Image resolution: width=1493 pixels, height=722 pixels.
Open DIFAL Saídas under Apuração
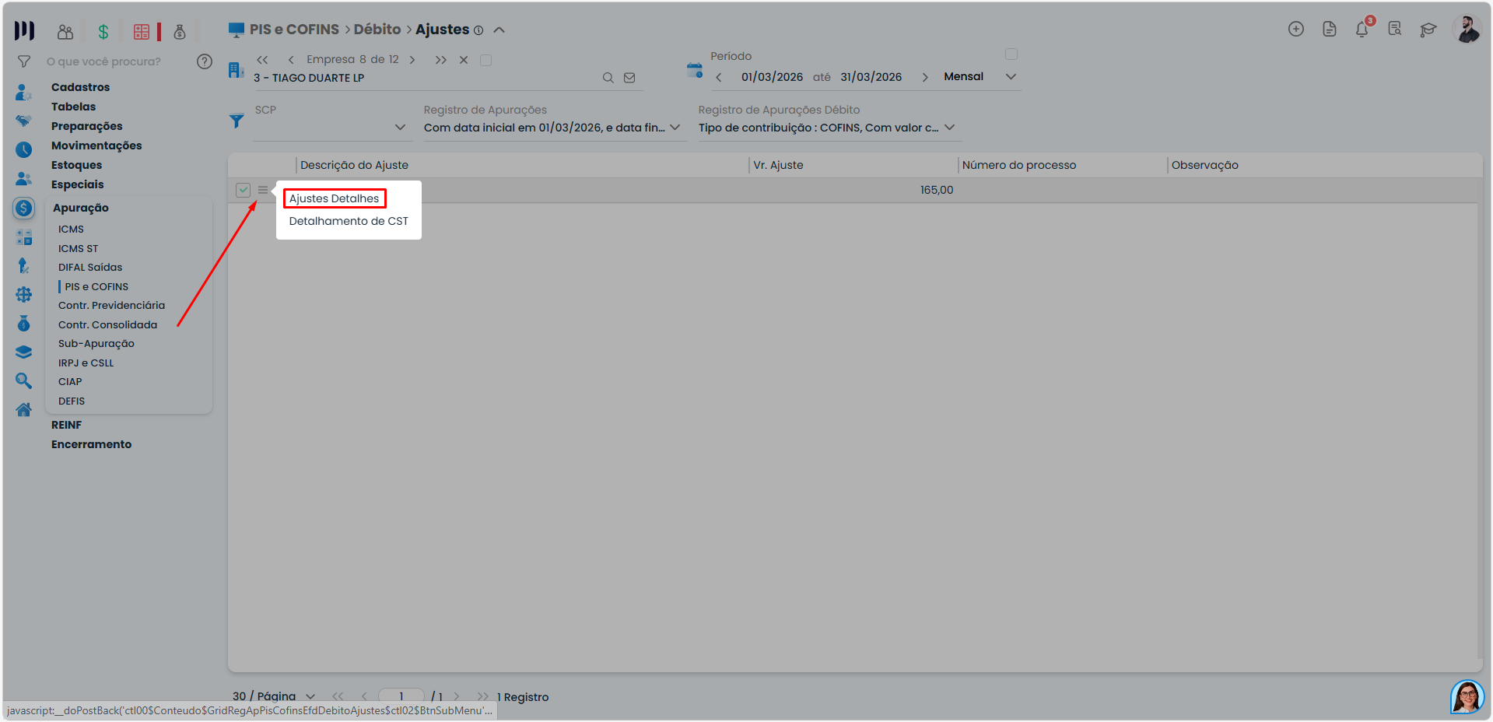[x=90, y=267]
